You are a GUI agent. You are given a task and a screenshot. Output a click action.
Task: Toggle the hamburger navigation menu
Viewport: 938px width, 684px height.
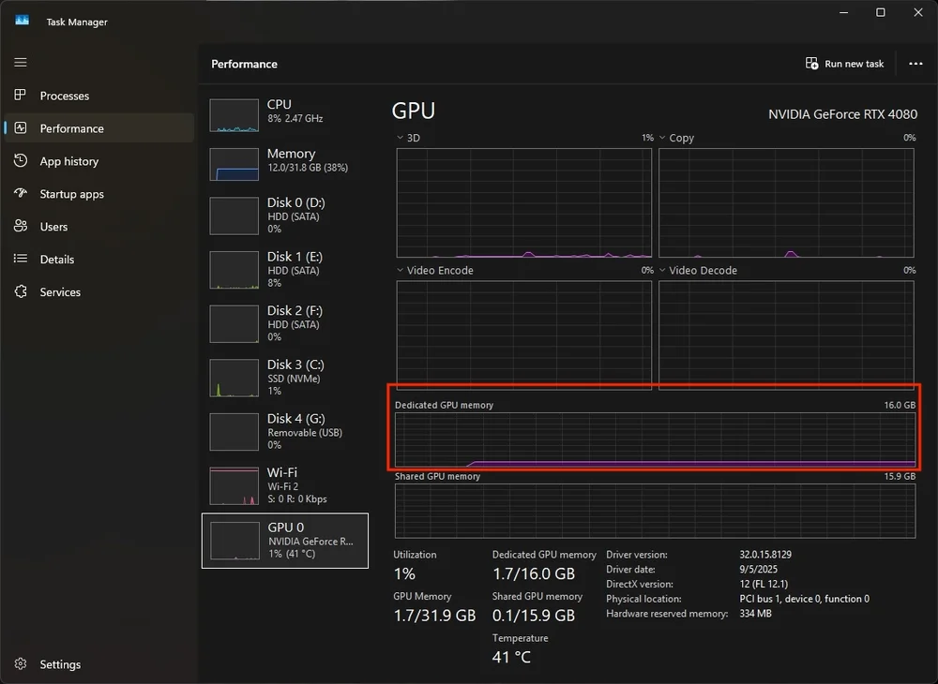pos(21,63)
